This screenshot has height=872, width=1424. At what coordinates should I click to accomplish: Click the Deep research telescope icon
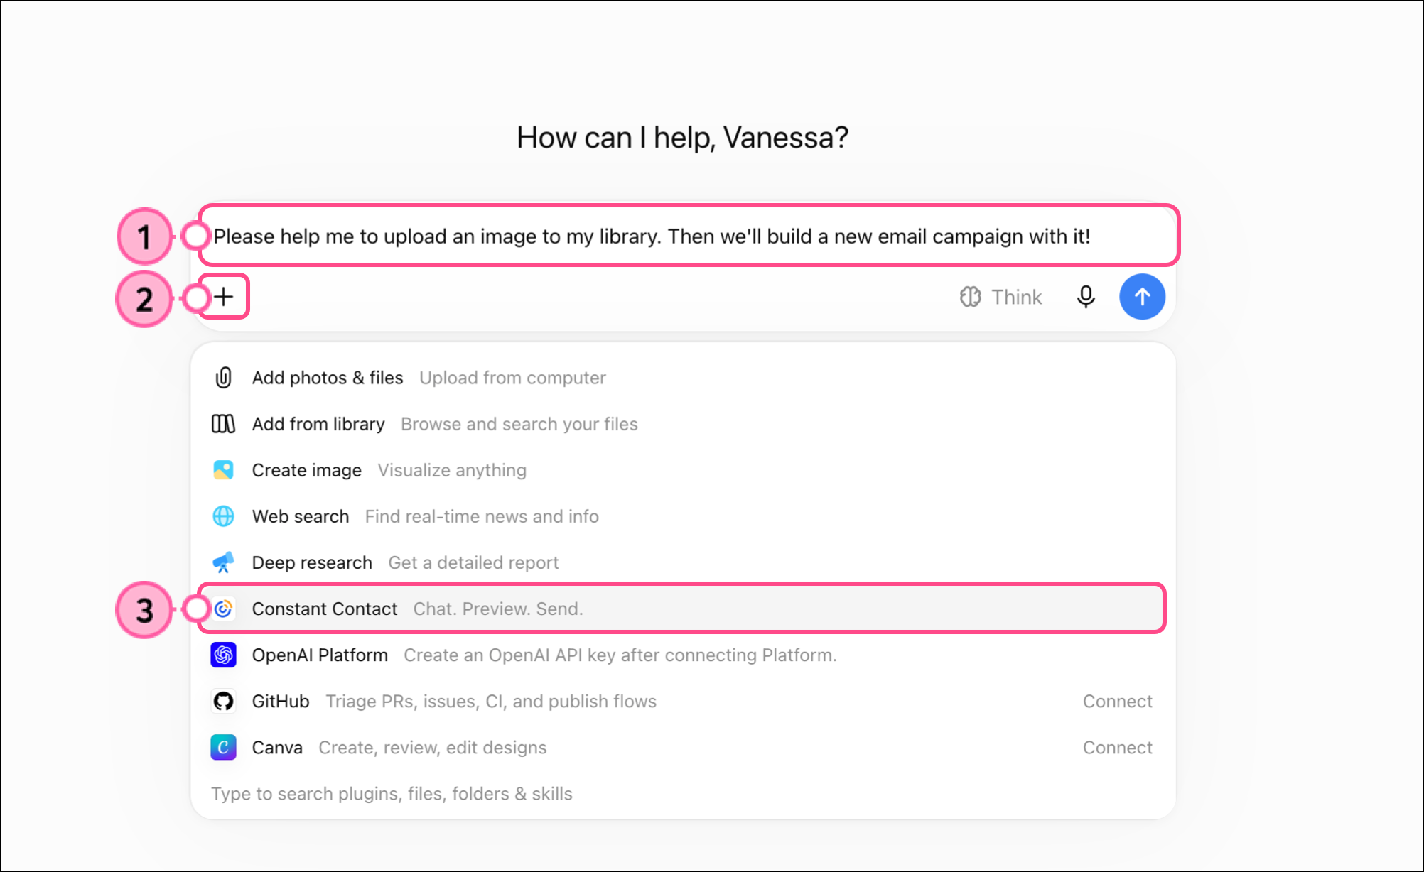pyautogui.click(x=223, y=562)
